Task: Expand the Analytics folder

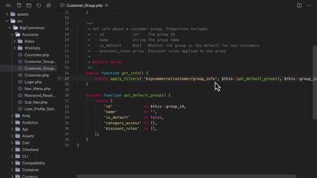Action: (12, 123)
